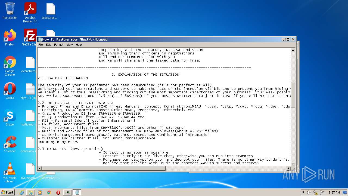This screenshot has width=348, height=196.
Task: Select the evenclinical file icon
Action: click(29, 65)
